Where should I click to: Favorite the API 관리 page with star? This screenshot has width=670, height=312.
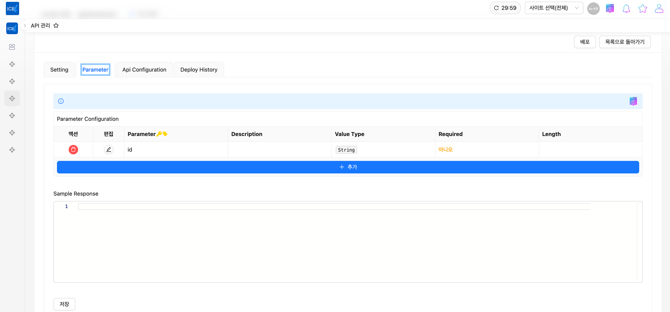tap(56, 26)
